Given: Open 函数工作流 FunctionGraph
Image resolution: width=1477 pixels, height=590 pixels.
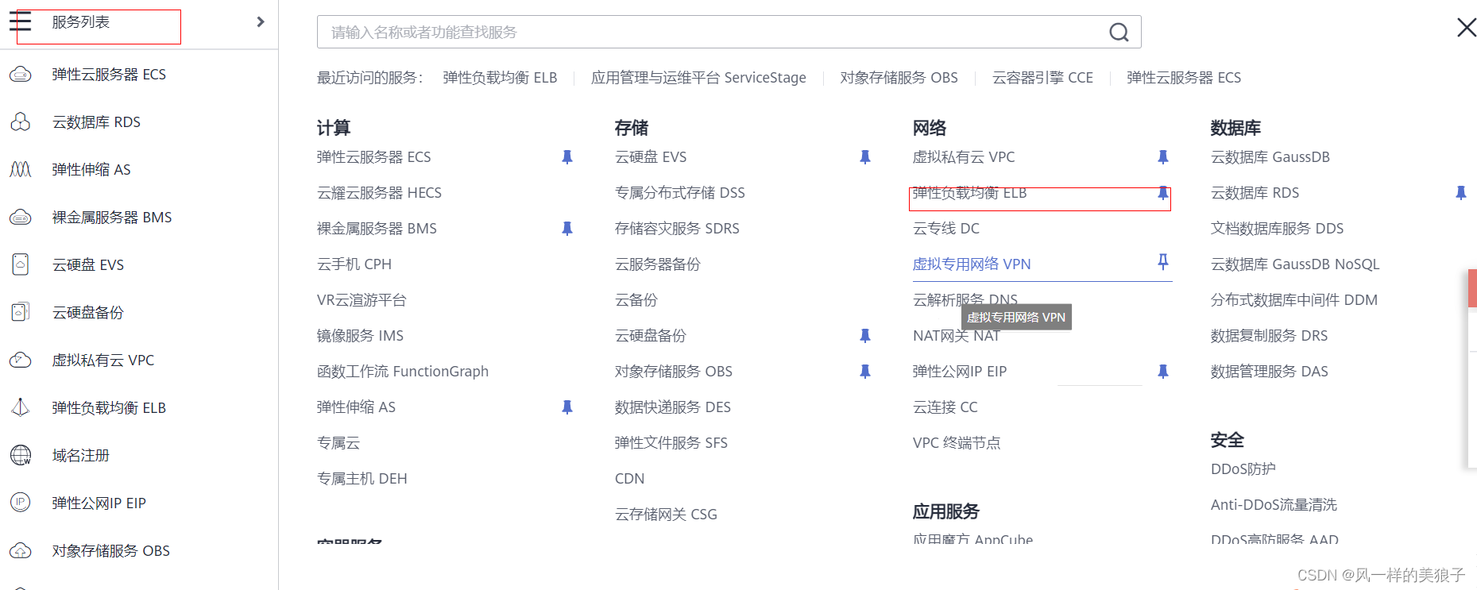Looking at the screenshot, I should click(x=403, y=372).
